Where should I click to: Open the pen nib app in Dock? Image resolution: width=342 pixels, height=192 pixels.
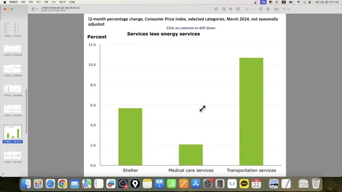[135, 183]
